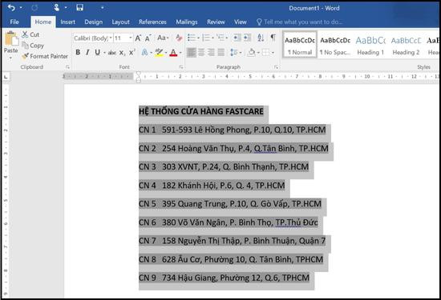This screenshot has width=441, height=300.
Task: Open Paragraph dialog launcher
Action: pos(277,67)
